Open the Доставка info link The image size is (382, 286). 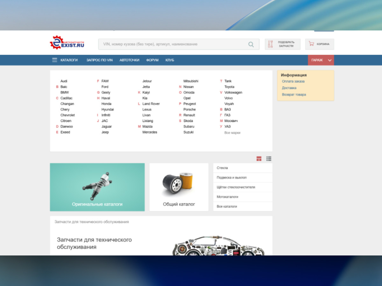289,88
